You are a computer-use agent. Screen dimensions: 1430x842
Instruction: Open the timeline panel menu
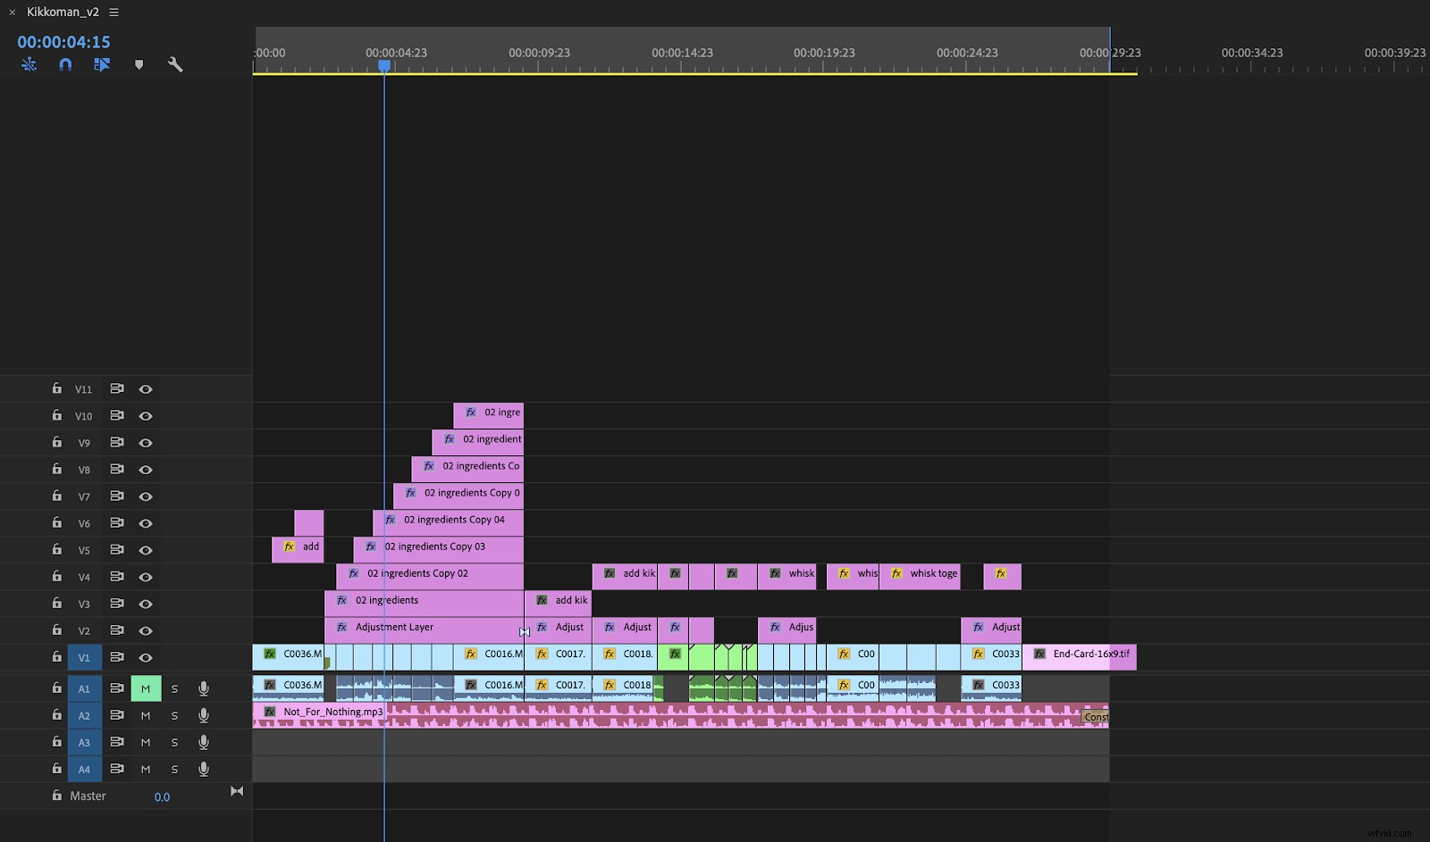tap(113, 12)
